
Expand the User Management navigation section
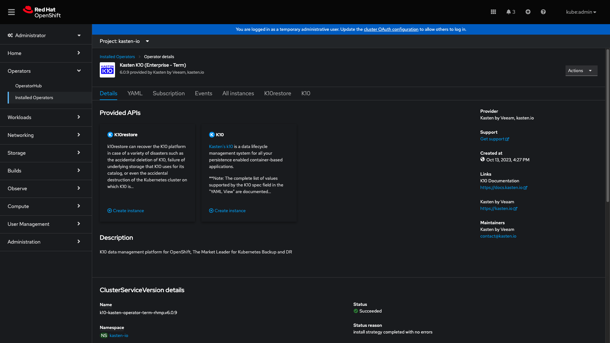coord(46,224)
